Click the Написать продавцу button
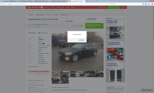The width and height of the screenshot is (154, 93). tap(78, 26)
